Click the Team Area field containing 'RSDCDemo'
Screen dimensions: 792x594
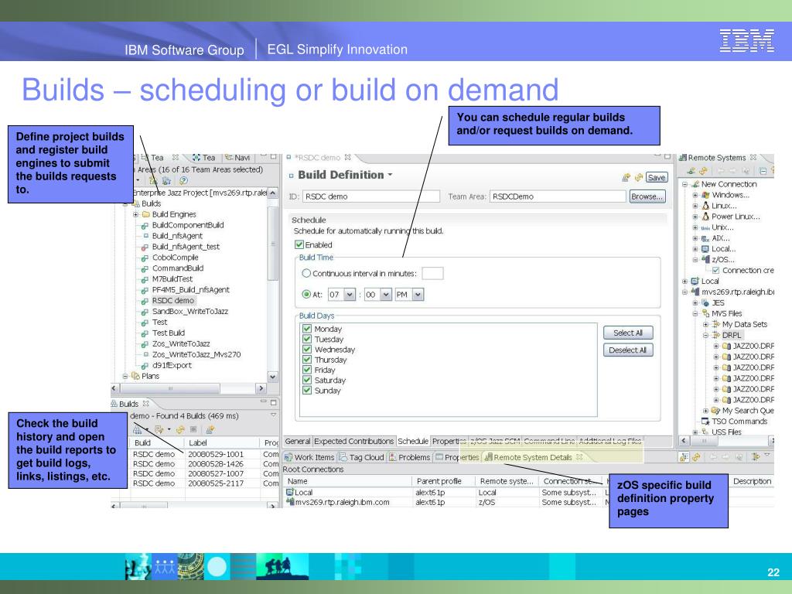pyautogui.click(x=558, y=196)
